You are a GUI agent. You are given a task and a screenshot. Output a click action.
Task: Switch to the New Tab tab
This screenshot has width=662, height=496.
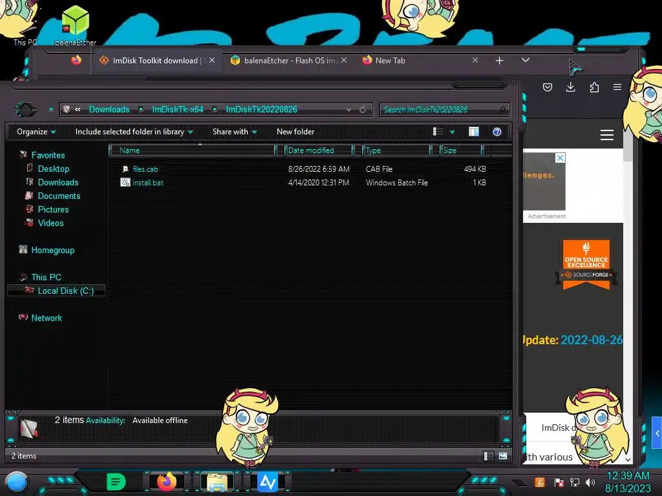pos(390,60)
